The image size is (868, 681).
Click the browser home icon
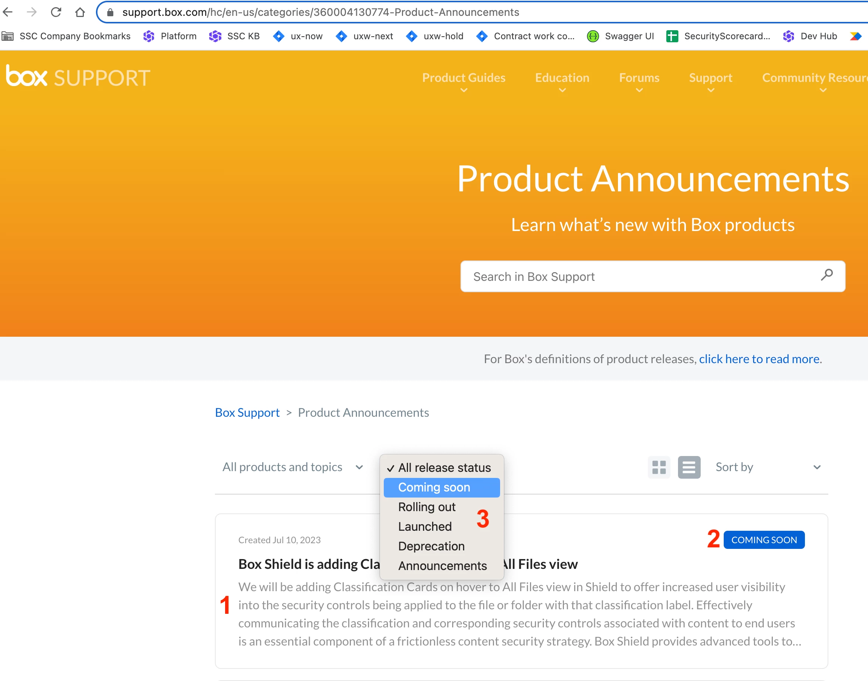(80, 12)
